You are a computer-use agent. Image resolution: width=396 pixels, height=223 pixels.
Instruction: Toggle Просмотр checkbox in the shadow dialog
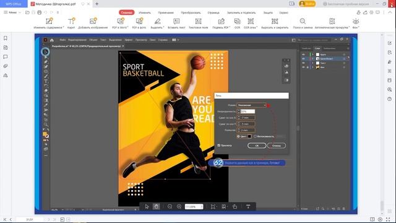tap(218, 146)
